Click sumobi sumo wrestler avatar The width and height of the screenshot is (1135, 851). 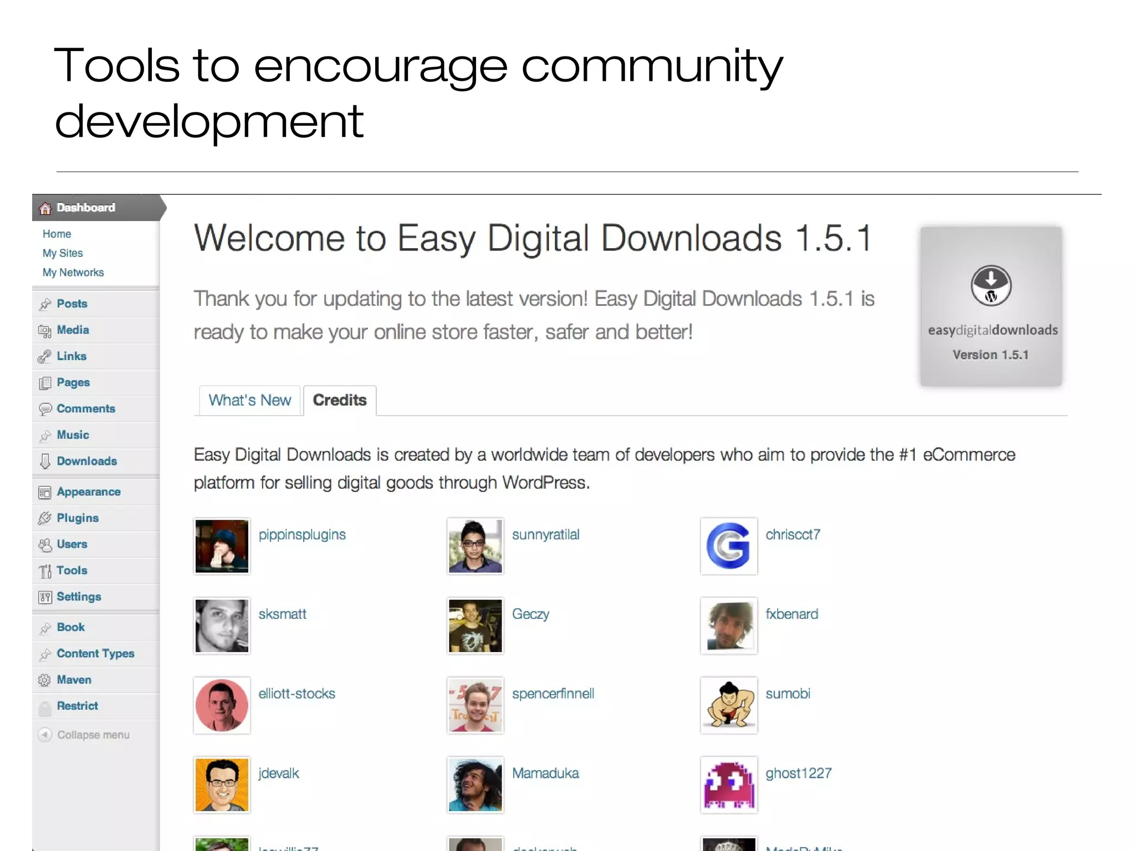(x=729, y=705)
